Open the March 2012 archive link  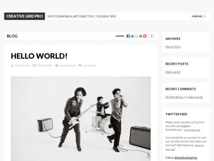tap(173, 47)
